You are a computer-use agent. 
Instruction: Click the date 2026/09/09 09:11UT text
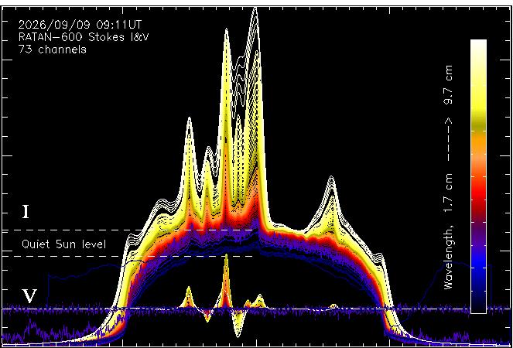tap(80, 25)
